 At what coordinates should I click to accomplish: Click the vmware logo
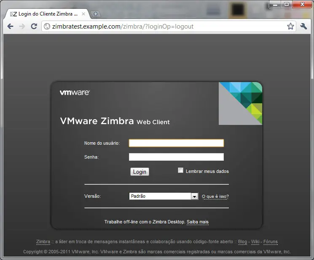(75, 93)
